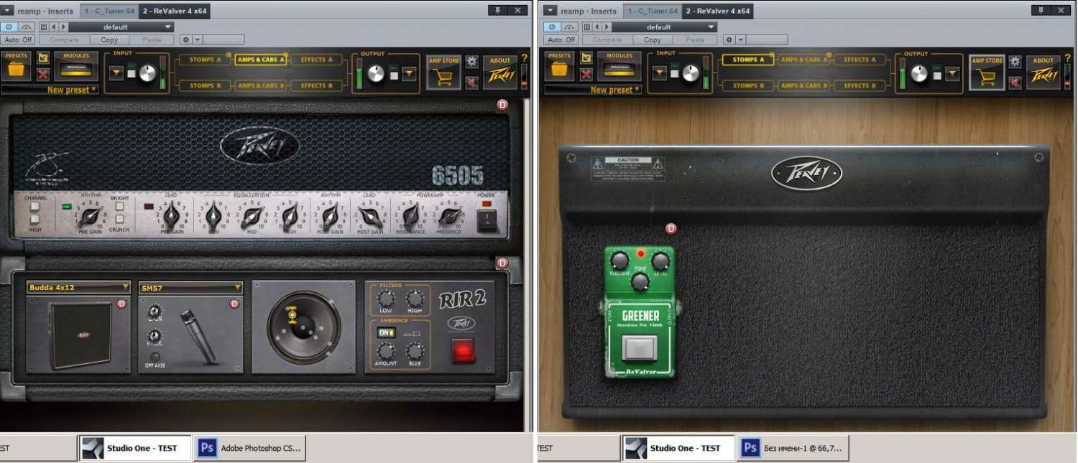Open settings gear in right stomp window
Screen dimensions: 1078x463
(x=1015, y=62)
